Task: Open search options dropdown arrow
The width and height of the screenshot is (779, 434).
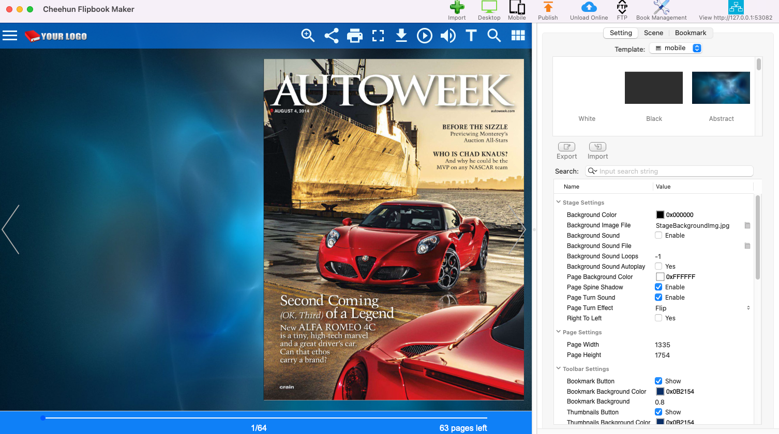Action: tap(593, 171)
